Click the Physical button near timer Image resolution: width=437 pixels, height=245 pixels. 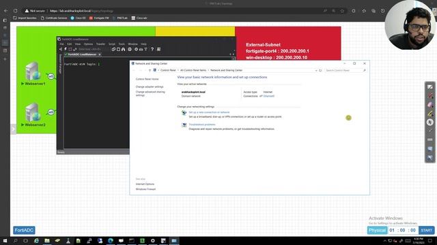(377, 230)
